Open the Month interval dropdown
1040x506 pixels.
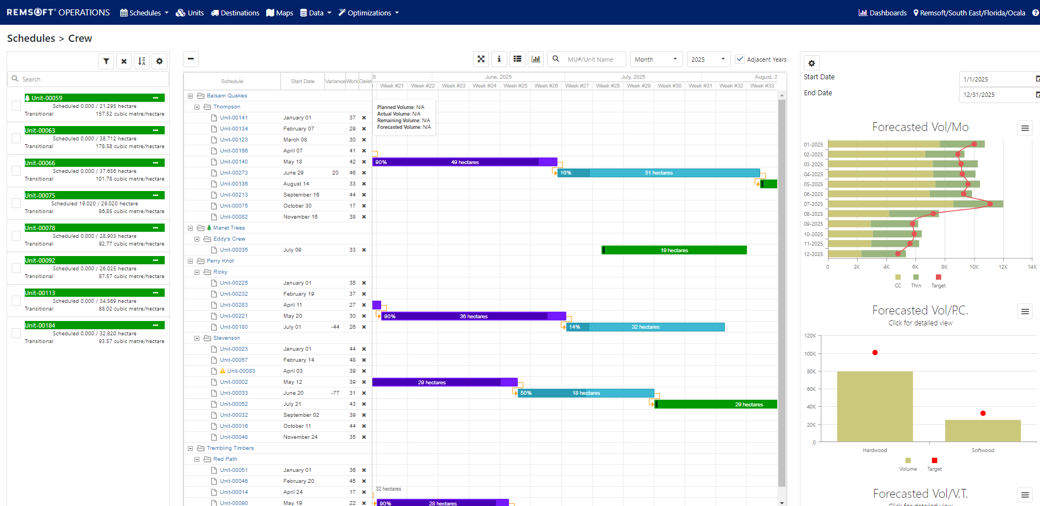(656, 59)
